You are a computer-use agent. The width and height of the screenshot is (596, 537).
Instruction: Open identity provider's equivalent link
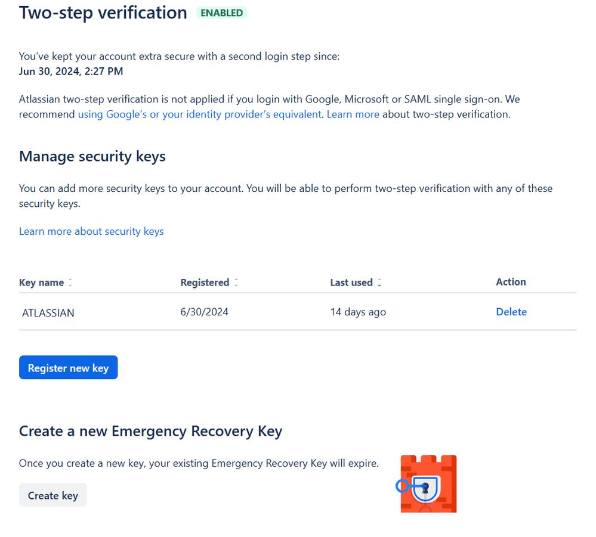pos(199,114)
